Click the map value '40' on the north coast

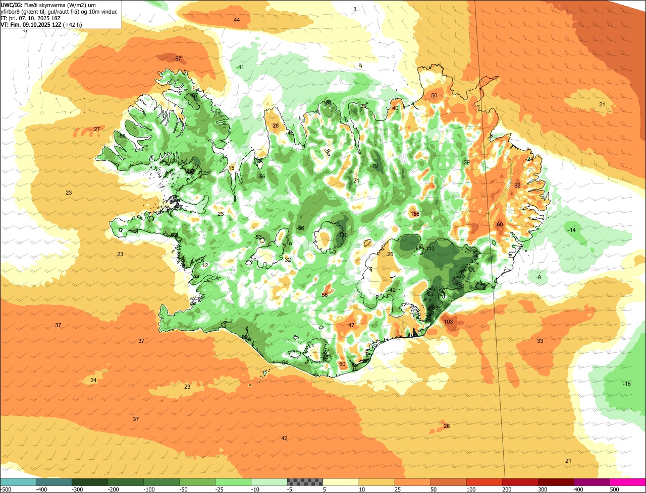point(395,108)
